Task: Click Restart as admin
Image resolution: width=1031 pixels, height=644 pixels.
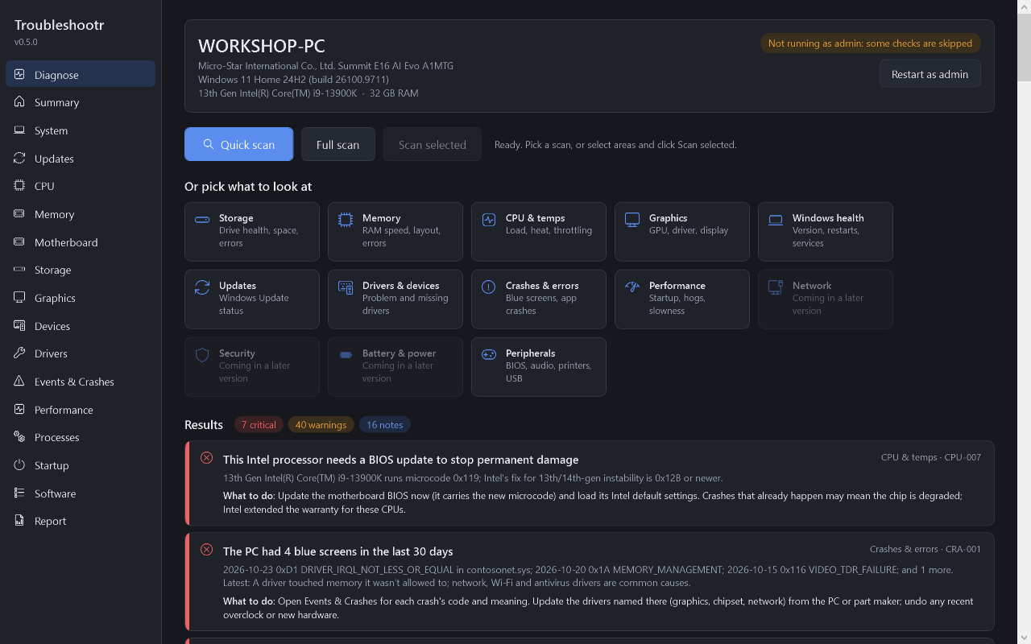Action: [x=930, y=73]
